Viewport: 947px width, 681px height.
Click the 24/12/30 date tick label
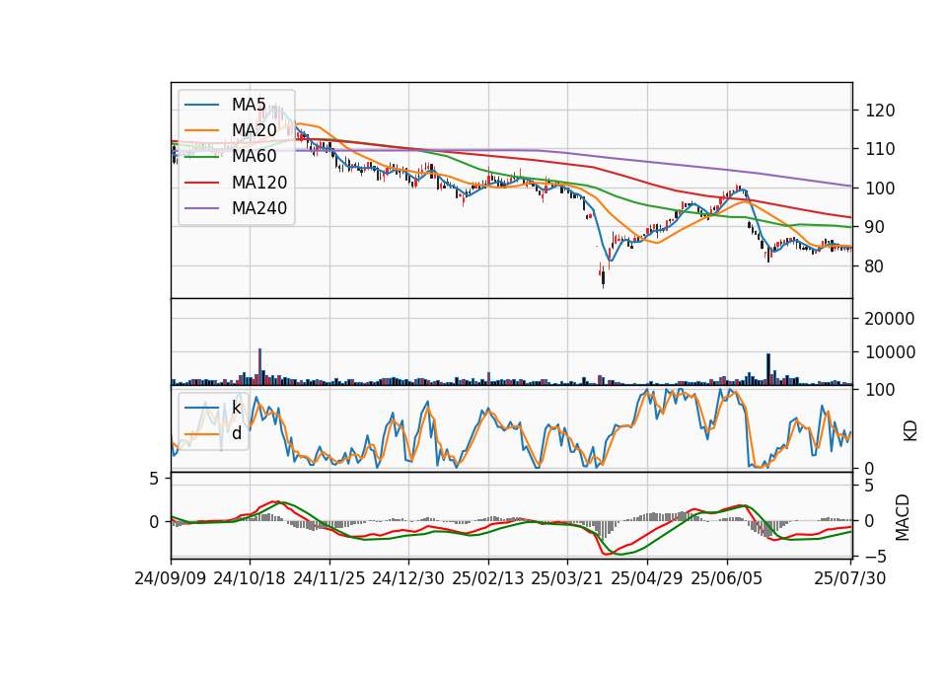click(408, 578)
